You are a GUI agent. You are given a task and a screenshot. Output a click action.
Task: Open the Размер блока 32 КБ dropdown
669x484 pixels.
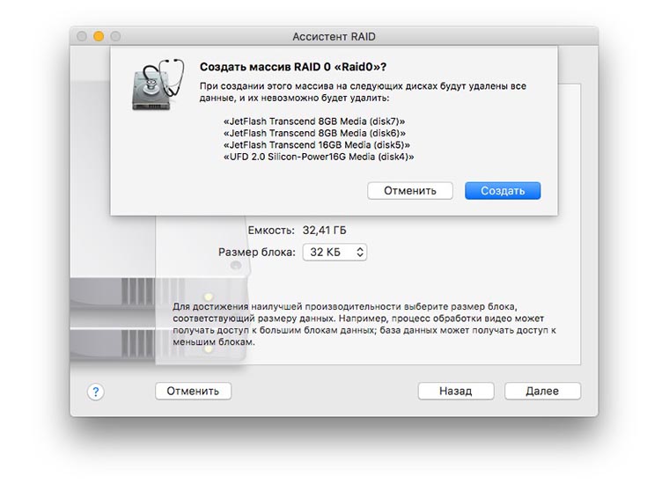(334, 252)
